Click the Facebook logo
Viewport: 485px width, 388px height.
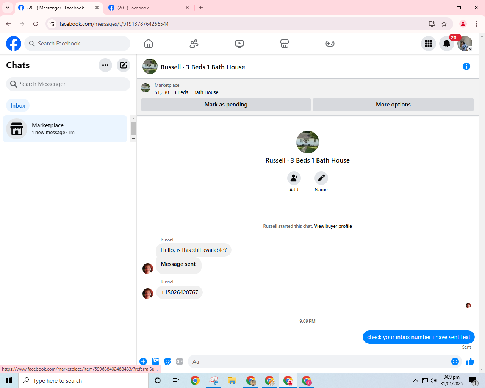point(14,44)
